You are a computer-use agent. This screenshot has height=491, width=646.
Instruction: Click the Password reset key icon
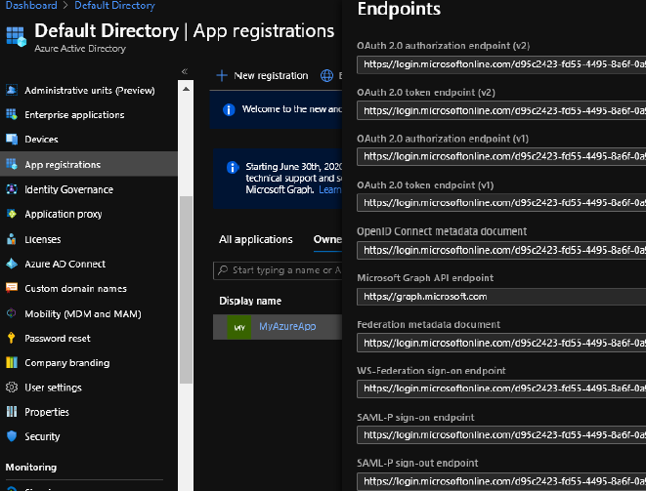point(13,338)
